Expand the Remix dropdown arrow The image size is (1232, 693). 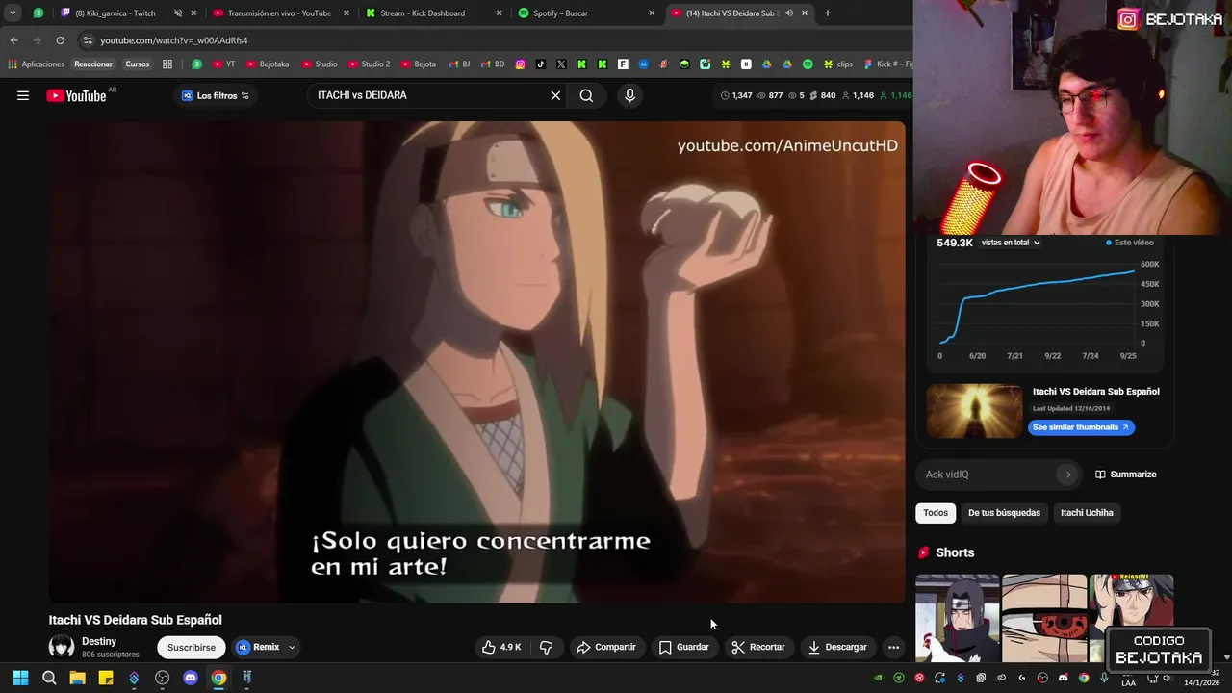click(292, 647)
